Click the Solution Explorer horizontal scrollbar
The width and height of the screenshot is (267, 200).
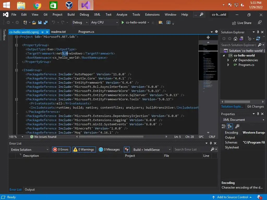pyautogui.click(x=237, y=102)
